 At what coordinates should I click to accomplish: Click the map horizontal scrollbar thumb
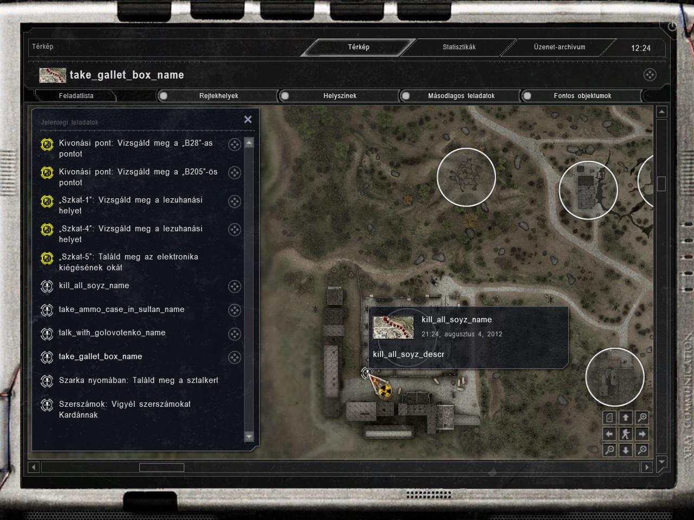pyautogui.click(x=162, y=467)
